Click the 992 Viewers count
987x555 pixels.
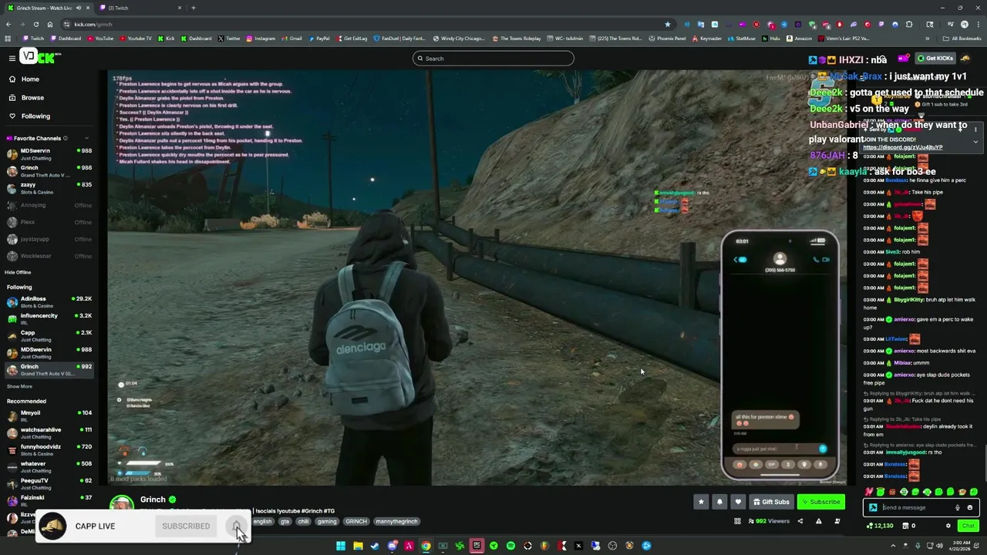click(x=768, y=521)
